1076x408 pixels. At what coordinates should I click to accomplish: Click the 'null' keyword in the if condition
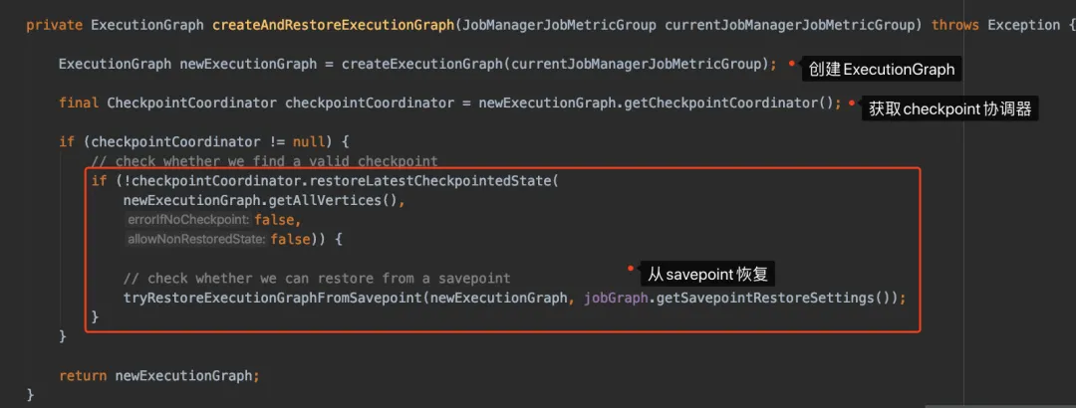309,142
